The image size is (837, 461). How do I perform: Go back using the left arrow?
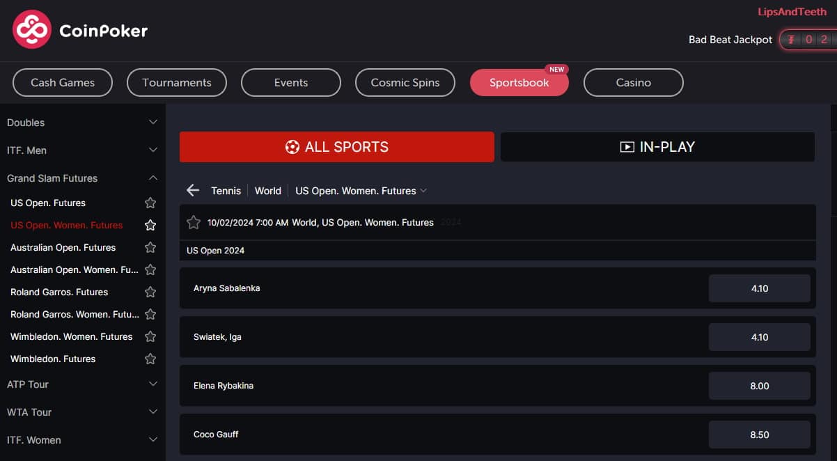(193, 191)
